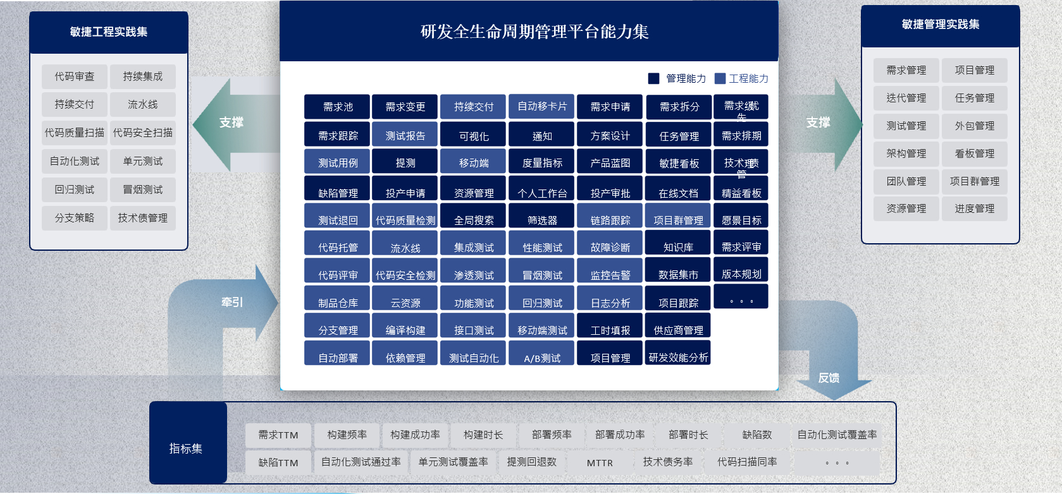Viewport: 1062px width, 494px height.
Task: Click the 管理能力 legend color square
Action: (654, 78)
